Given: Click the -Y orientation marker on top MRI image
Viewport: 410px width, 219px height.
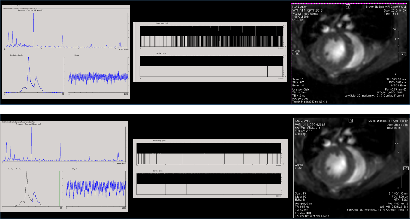Looking at the screenshot, I should (348, 6).
